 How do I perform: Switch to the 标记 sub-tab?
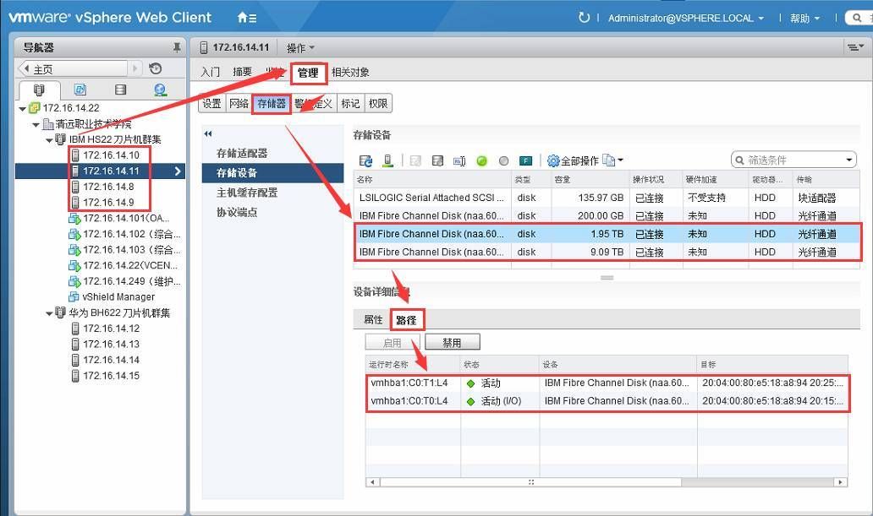(x=350, y=103)
